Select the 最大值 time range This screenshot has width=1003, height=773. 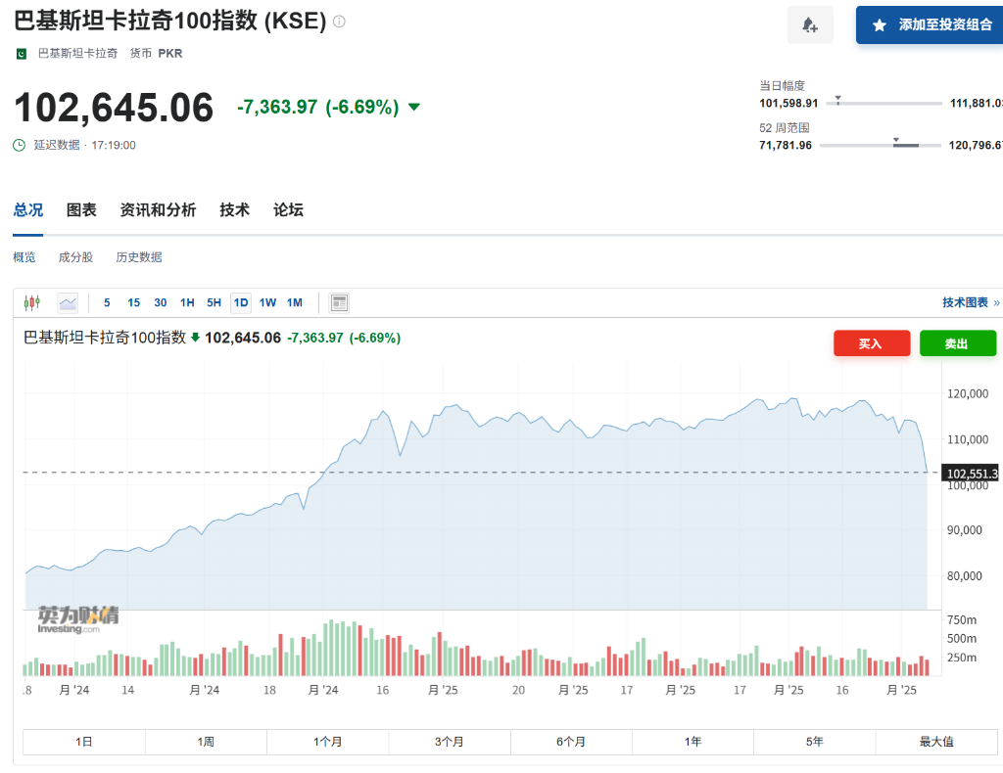click(x=935, y=742)
